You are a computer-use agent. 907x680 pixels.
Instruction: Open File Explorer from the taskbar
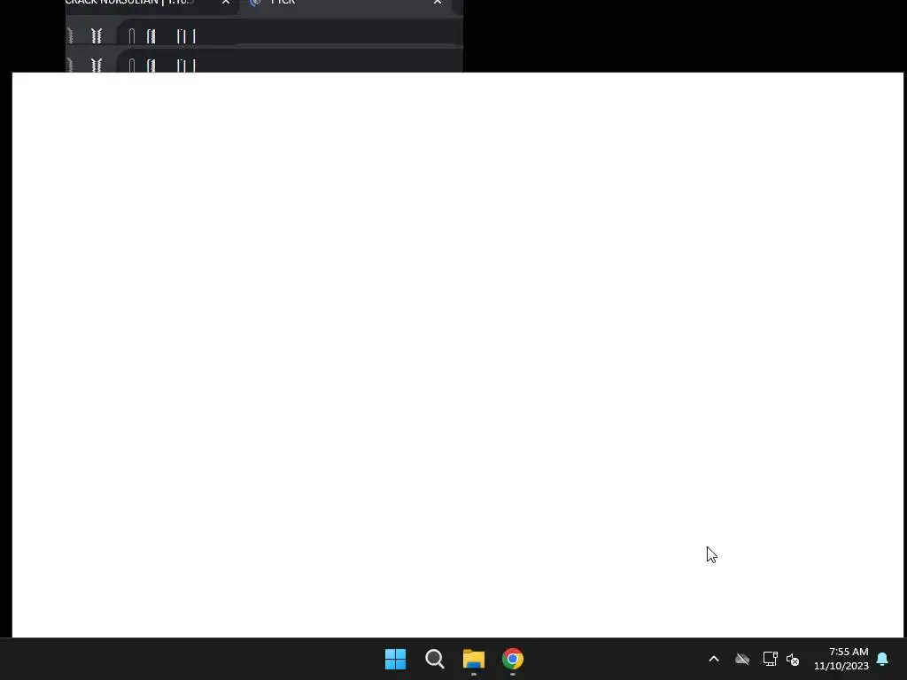[473, 659]
